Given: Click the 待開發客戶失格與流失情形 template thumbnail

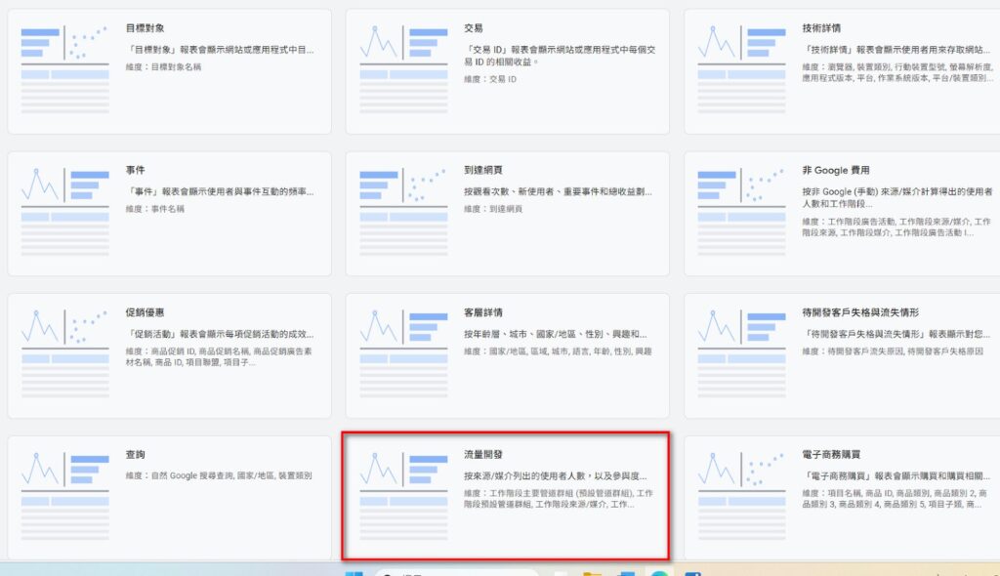Looking at the screenshot, I should (x=741, y=352).
